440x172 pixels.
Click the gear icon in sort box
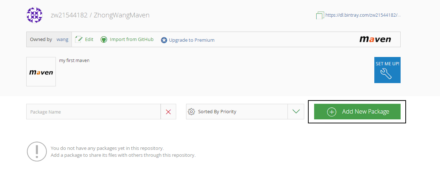tap(191, 112)
